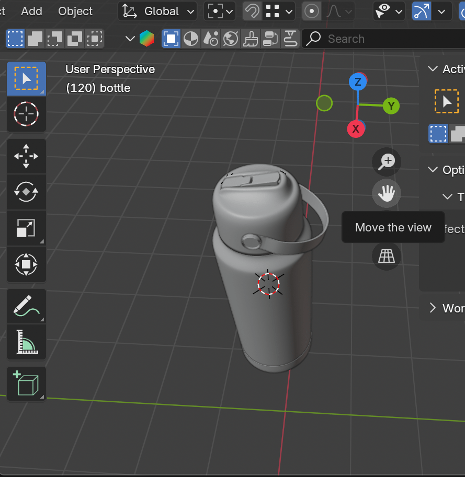Screen dimensions: 465x477
Task: Toggle proportional editing in the header
Action: click(312, 11)
